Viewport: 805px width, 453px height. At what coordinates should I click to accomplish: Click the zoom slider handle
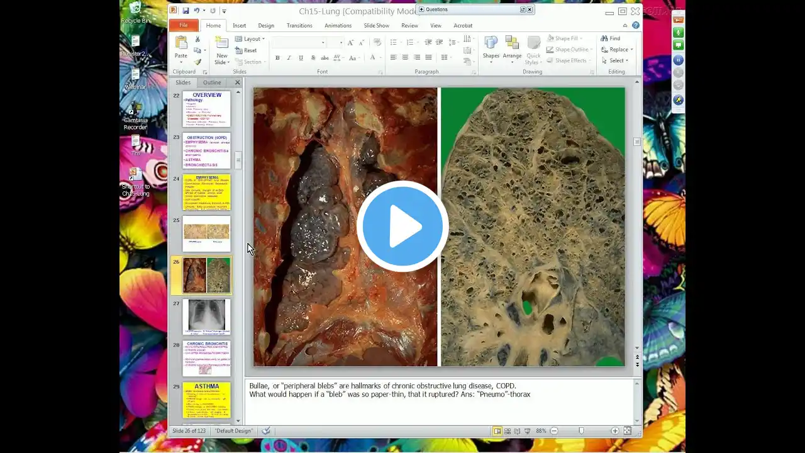(x=581, y=431)
